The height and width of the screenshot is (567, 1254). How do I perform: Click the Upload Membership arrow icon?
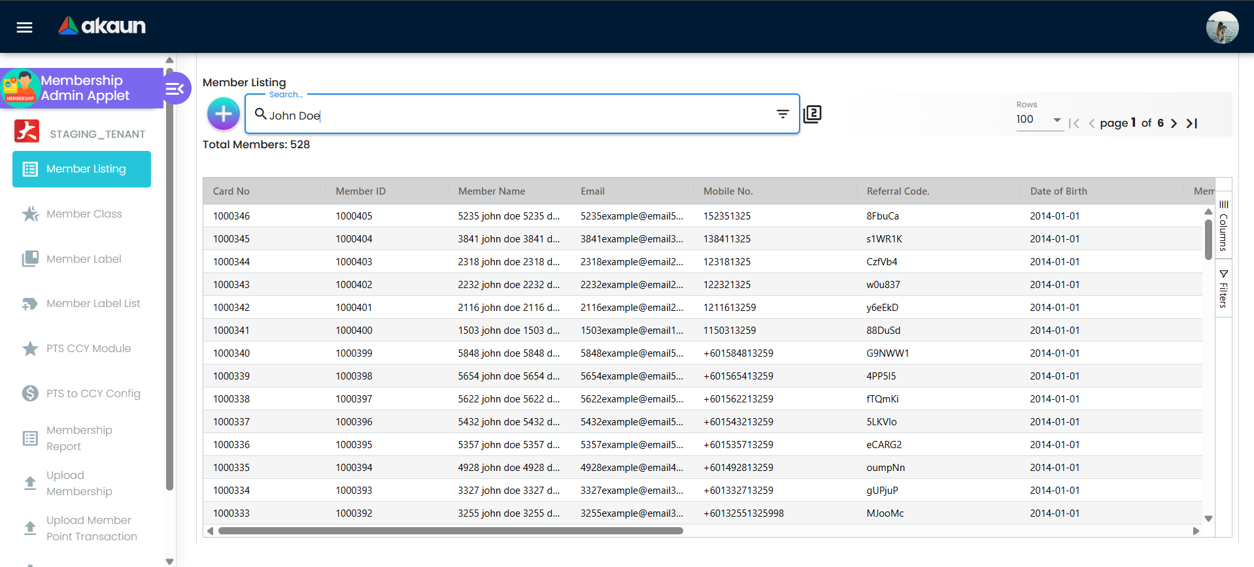30,483
